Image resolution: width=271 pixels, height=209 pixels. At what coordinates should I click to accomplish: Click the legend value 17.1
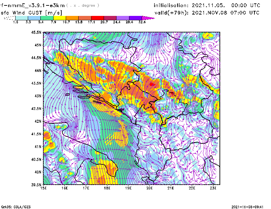tap(91, 22)
